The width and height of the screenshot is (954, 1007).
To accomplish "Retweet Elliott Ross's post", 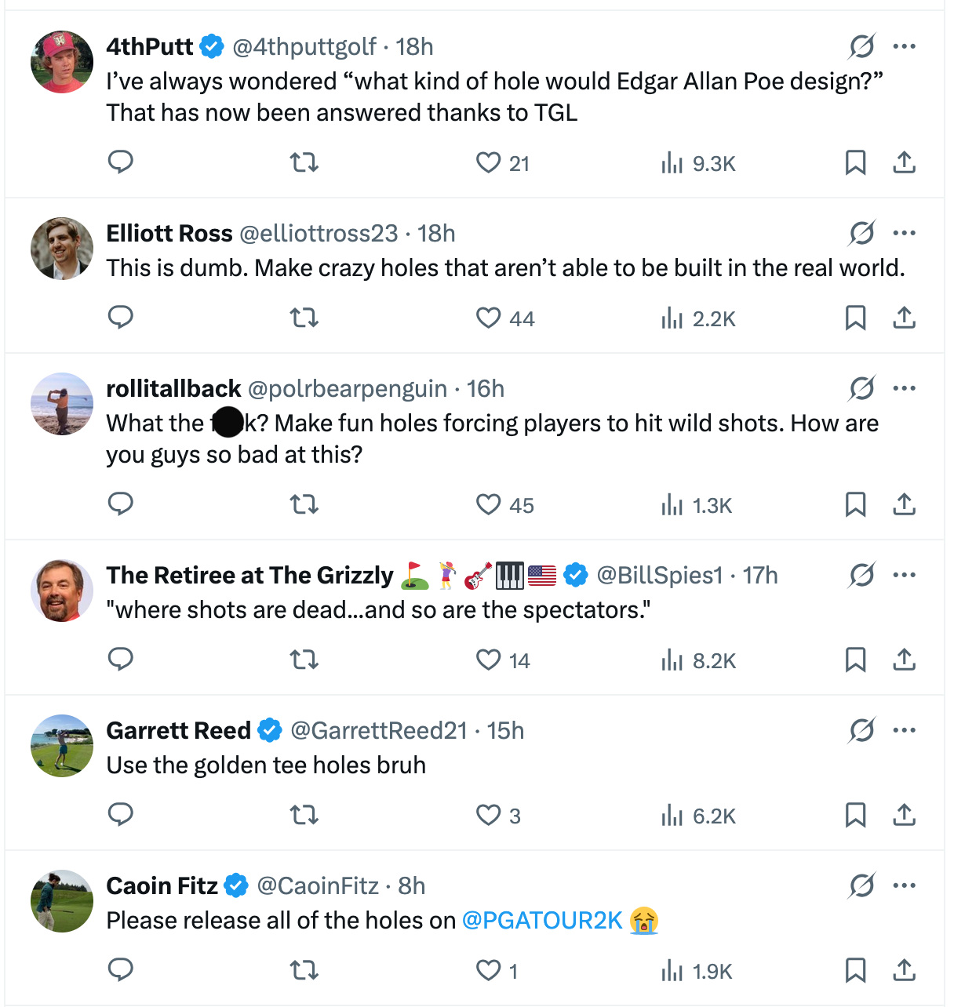I will pyautogui.click(x=304, y=318).
